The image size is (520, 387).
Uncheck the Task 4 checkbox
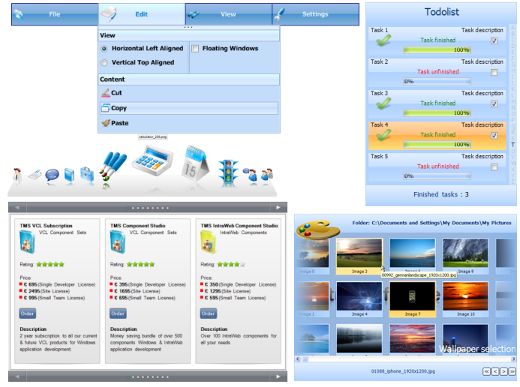coord(494,136)
